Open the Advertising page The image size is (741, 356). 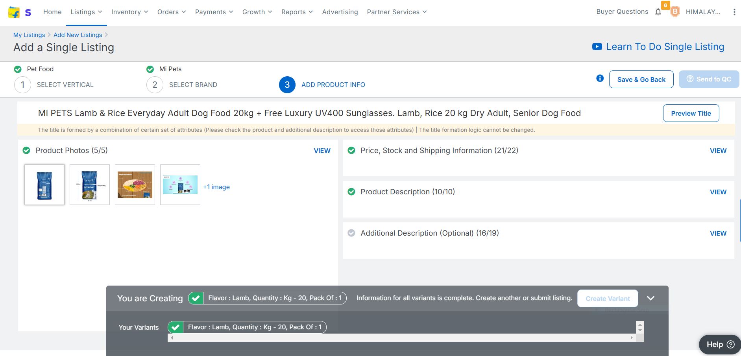coord(340,12)
